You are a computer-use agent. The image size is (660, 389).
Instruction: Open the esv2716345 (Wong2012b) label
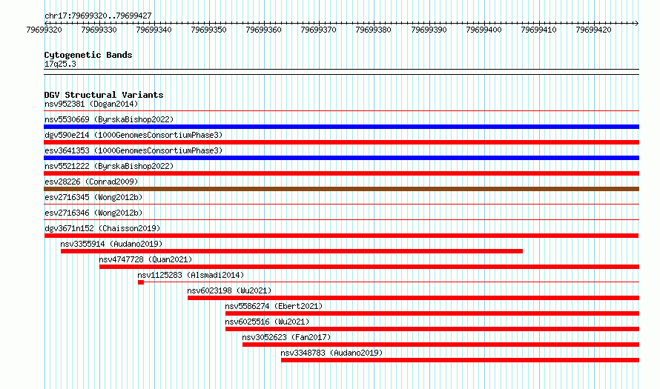(93, 197)
